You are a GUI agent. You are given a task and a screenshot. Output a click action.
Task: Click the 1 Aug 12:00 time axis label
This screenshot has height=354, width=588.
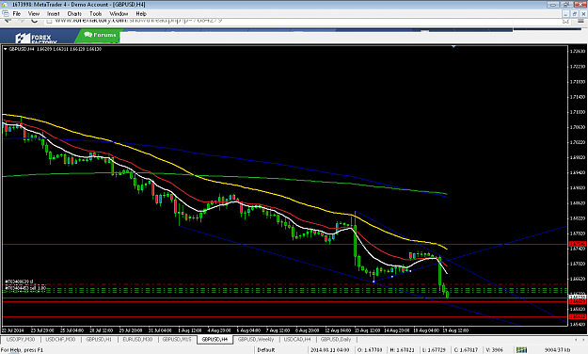click(190, 330)
